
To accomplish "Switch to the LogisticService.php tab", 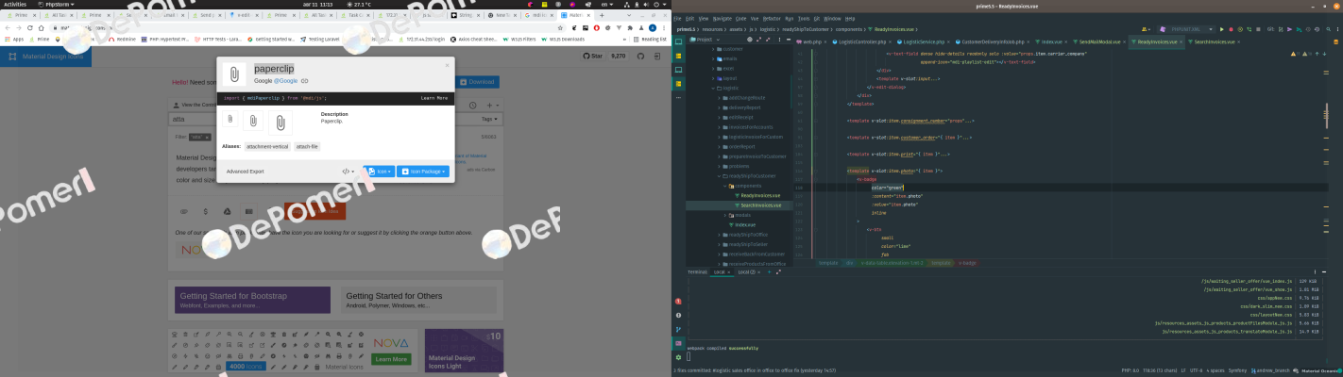I will [922, 42].
